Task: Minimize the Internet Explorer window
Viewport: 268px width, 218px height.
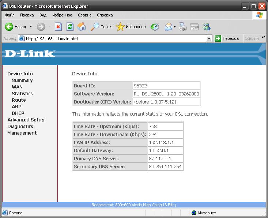Action: (245, 6)
